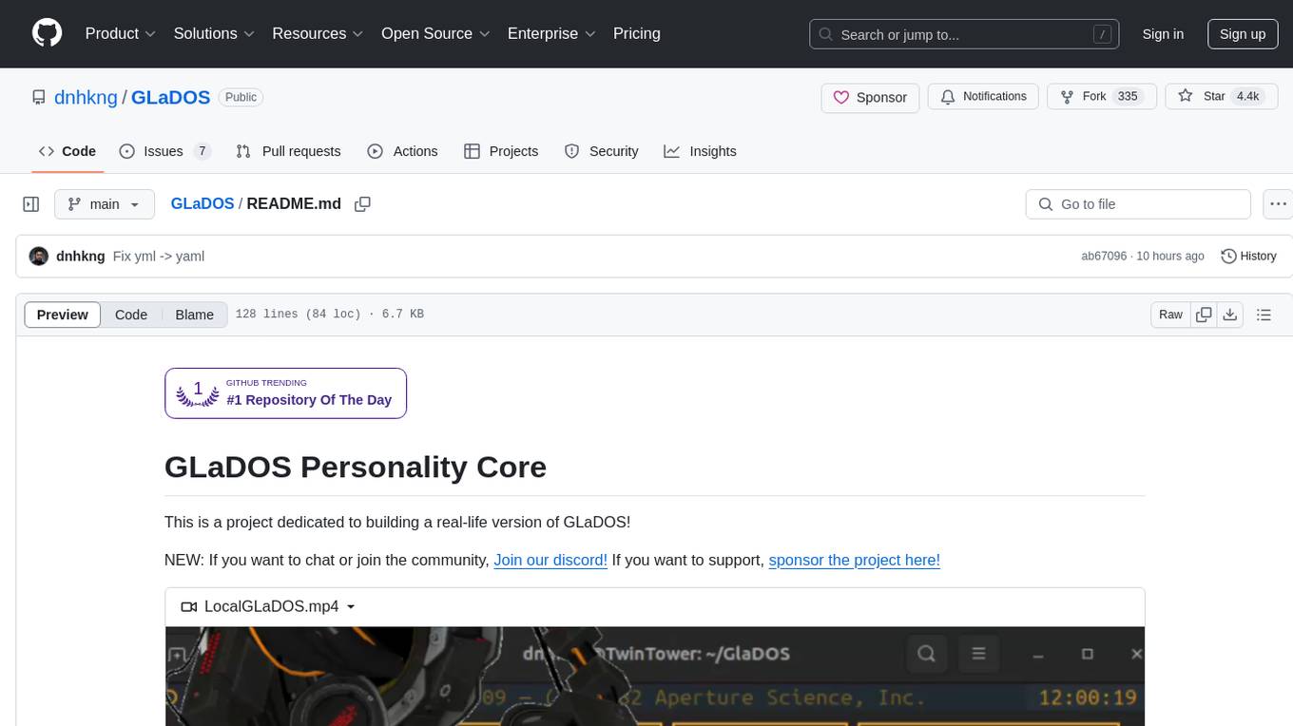This screenshot has height=726, width=1293.
Task: Select the Insights tab
Action: coord(700,151)
